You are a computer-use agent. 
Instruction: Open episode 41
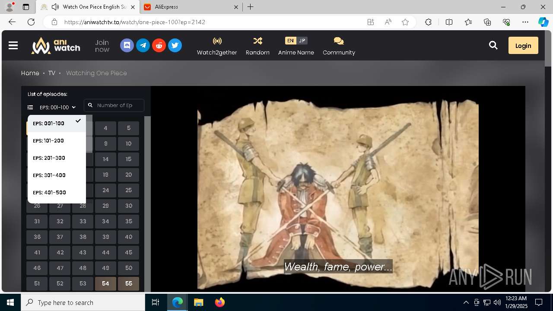tap(37, 253)
